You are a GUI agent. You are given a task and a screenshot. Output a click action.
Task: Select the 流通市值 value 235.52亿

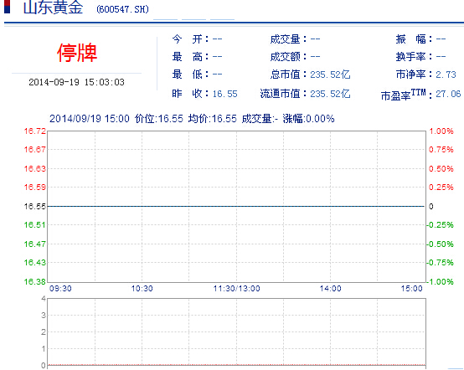[330, 94]
